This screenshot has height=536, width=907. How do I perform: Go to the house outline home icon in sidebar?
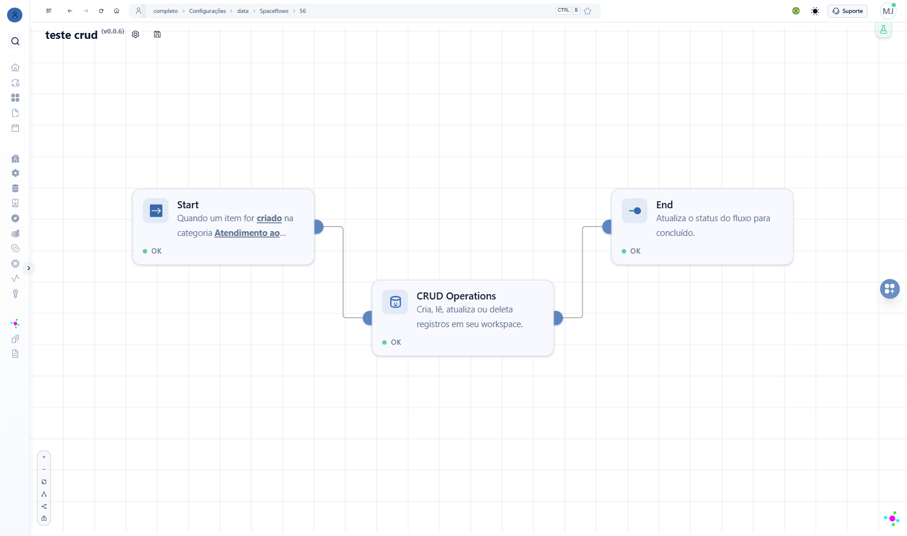15,68
